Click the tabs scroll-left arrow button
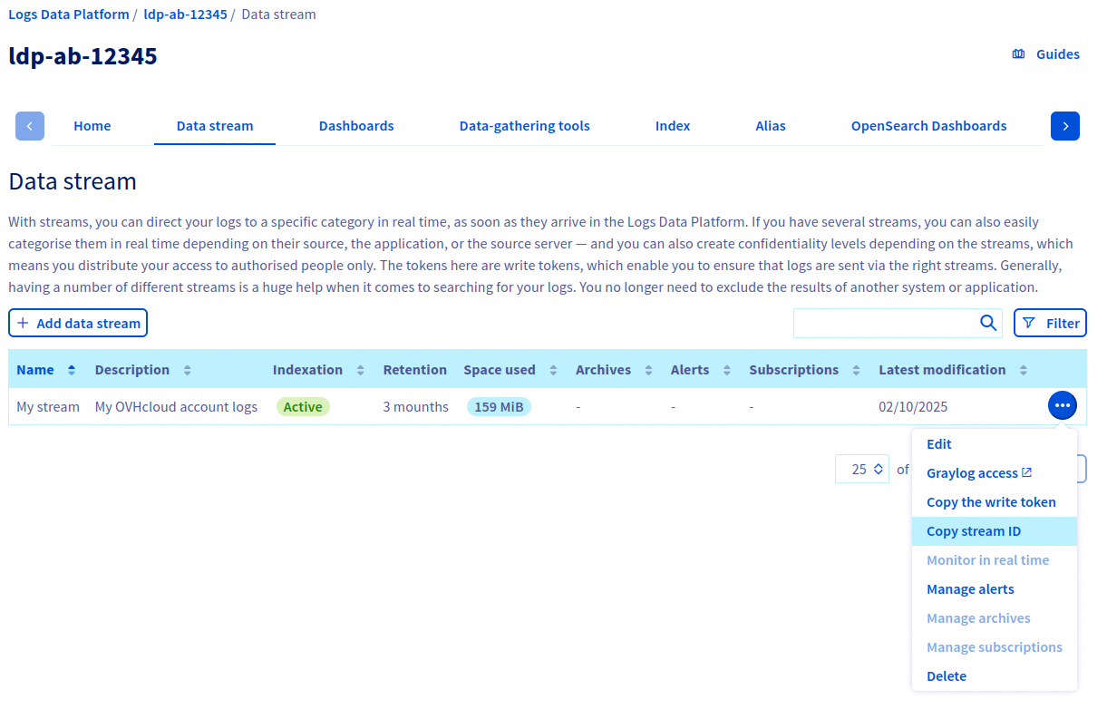Screen dimensions: 1107x709 click(x=30, y=126)
